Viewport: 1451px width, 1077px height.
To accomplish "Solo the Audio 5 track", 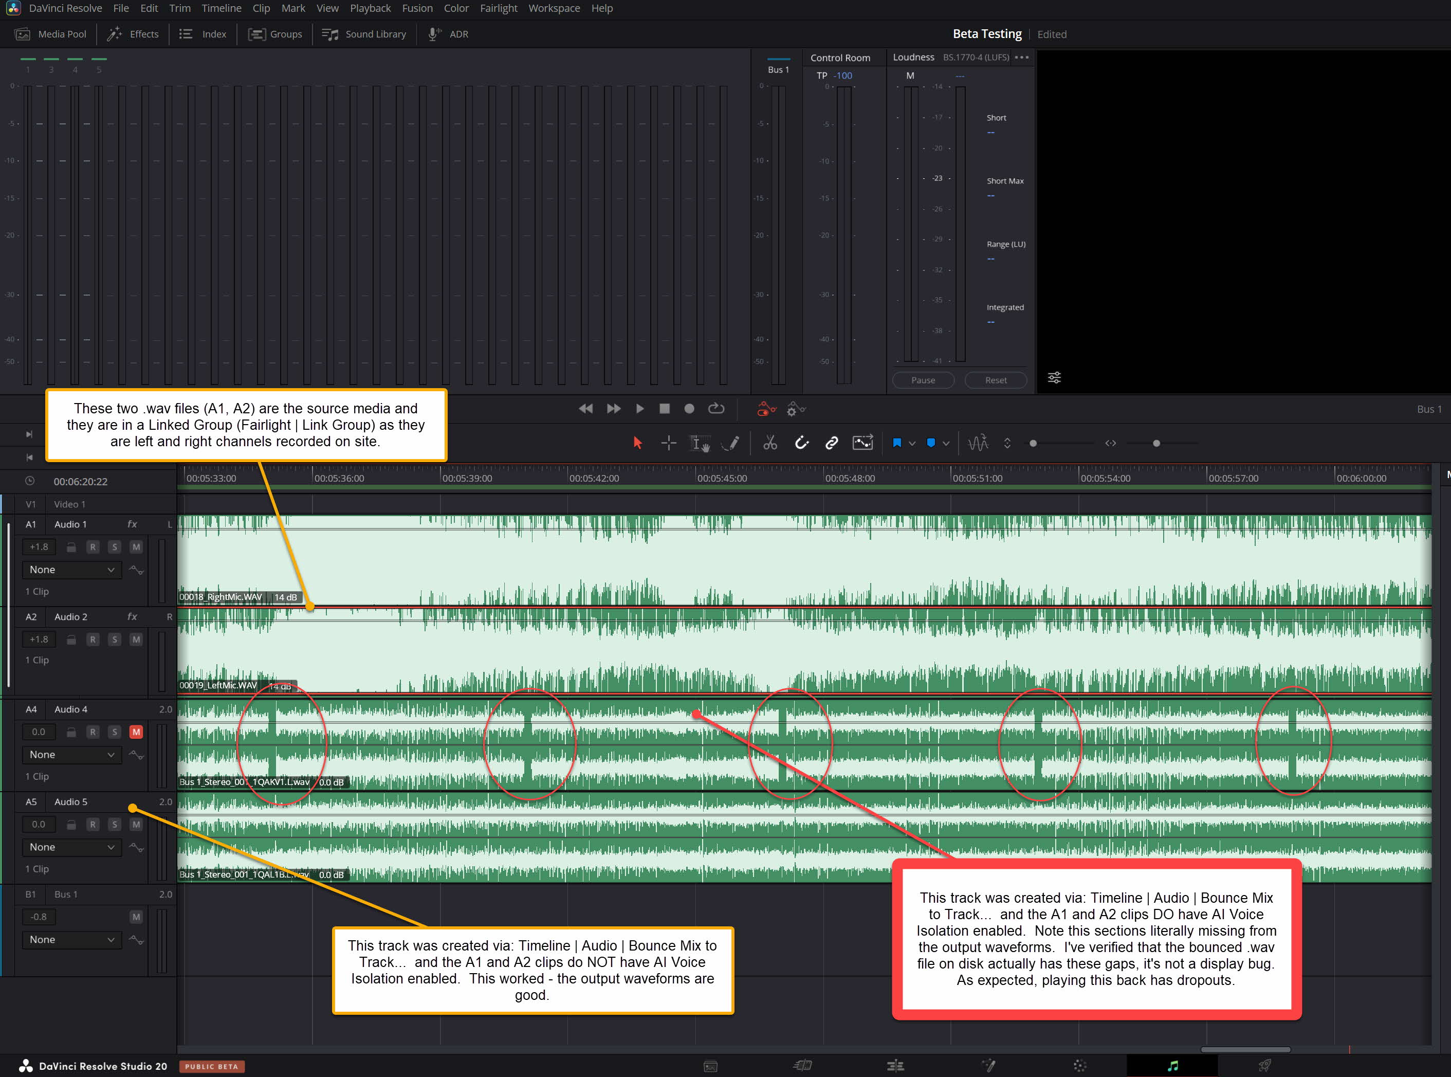I will click(114, 824).
